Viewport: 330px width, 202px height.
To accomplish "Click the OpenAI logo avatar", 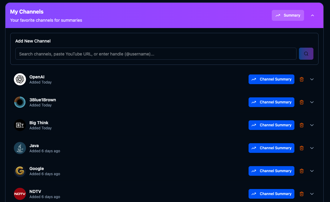I will pos(20,79).
